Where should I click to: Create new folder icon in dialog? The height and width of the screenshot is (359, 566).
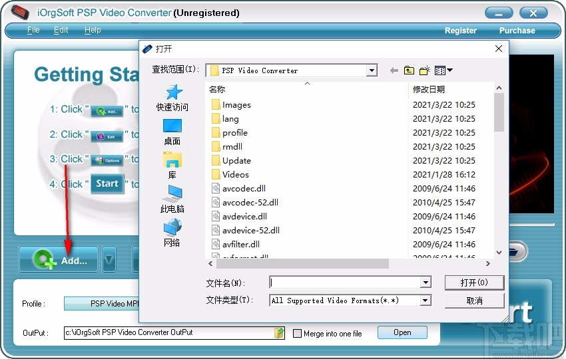[x=425, y=70]
